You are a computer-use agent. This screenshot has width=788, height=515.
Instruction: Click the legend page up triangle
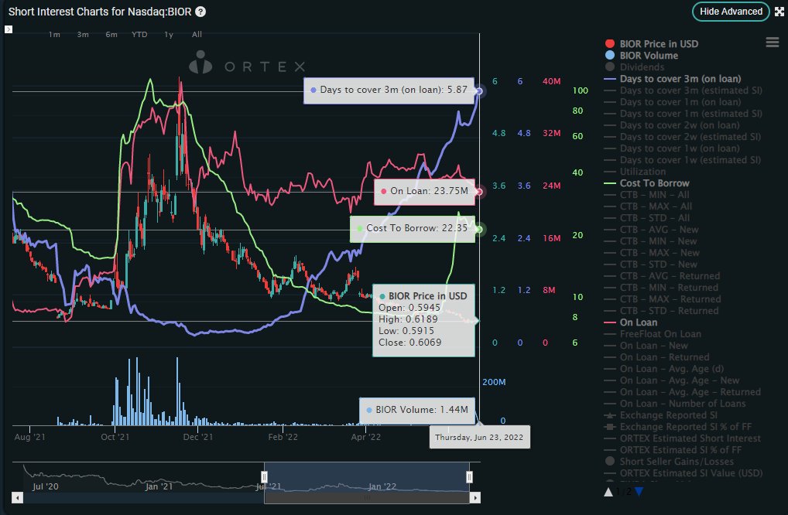pos(608,492)
